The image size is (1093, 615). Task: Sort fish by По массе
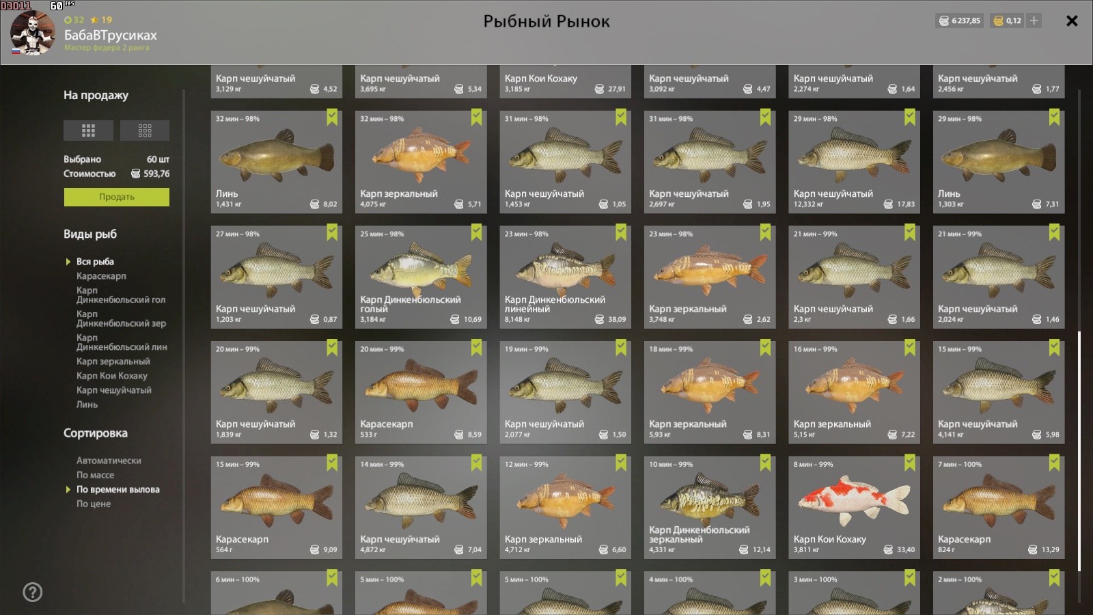point(95,475)
